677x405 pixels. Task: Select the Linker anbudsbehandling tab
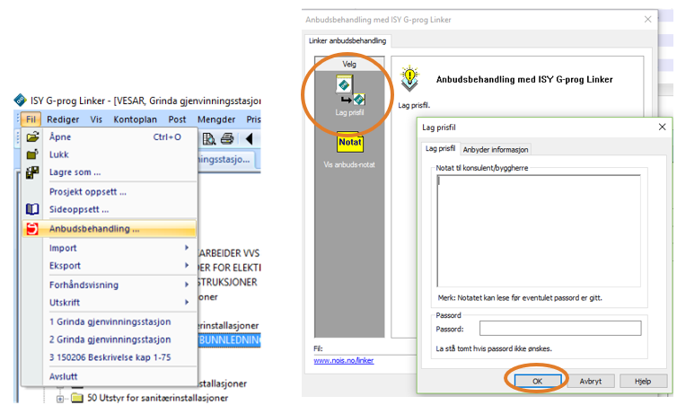tap(347, 40)
